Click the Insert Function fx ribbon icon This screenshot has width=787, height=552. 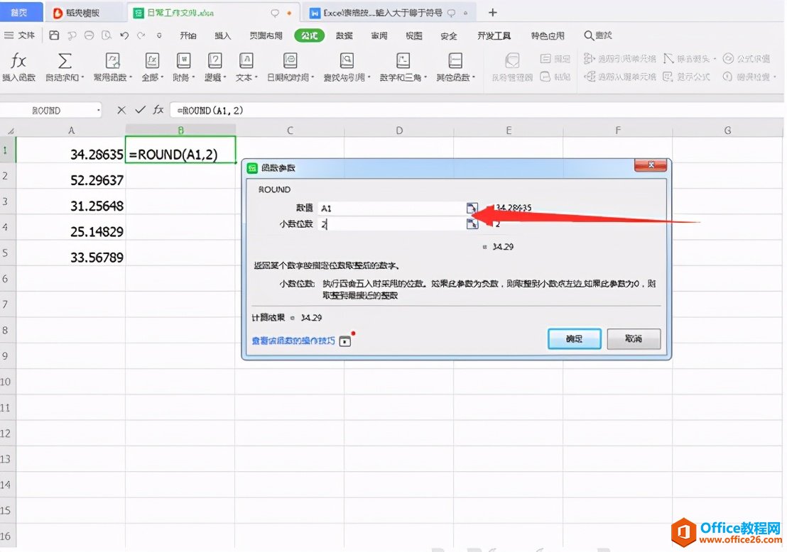[x=18, y=61]
